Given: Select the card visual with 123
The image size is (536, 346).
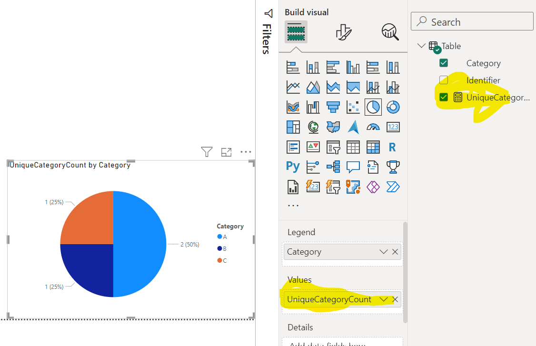Looking at the screenshot, I should [393, 127].
